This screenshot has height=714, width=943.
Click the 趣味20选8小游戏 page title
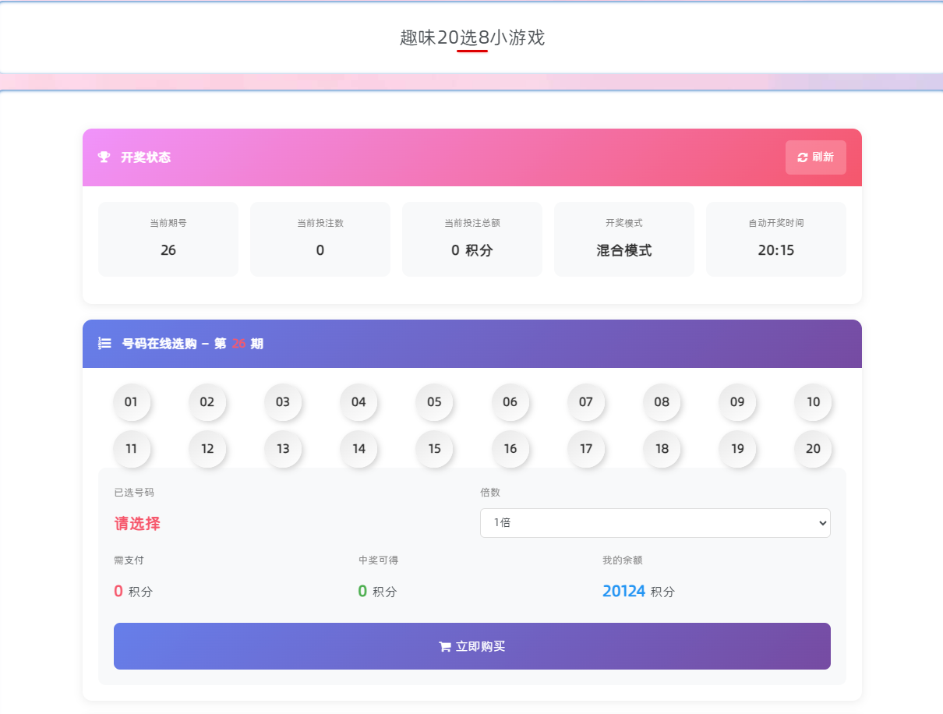(x=471, y=37)
